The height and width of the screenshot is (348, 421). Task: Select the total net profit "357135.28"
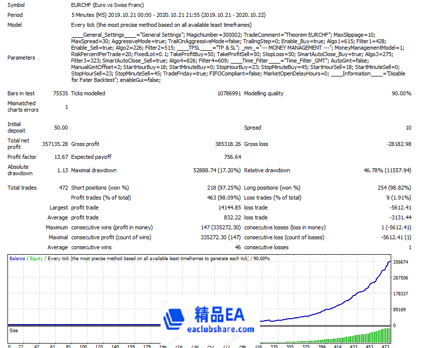point(55,144)
